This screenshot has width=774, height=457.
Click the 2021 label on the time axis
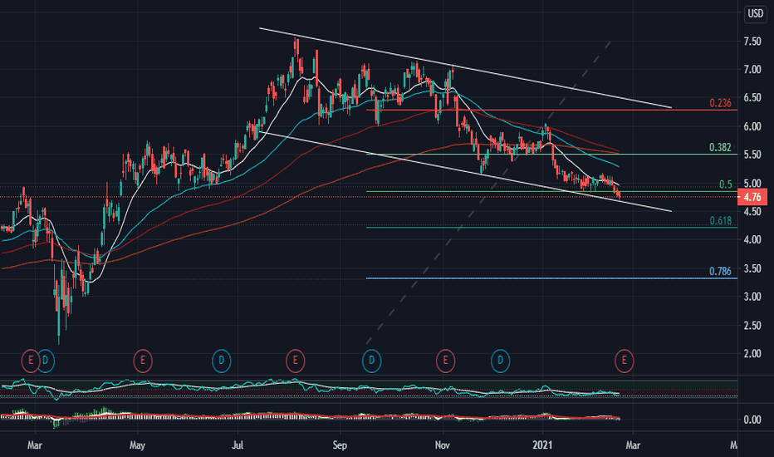pos(543,445)
